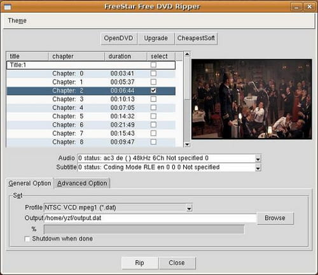The image size is (318, 275).
Task: Select the Chapter: 5 row
Action: tap(91, 116)
